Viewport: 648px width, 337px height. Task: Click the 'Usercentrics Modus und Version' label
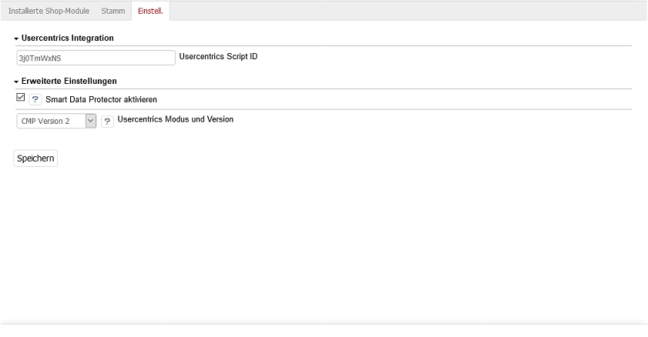[176, 120]
